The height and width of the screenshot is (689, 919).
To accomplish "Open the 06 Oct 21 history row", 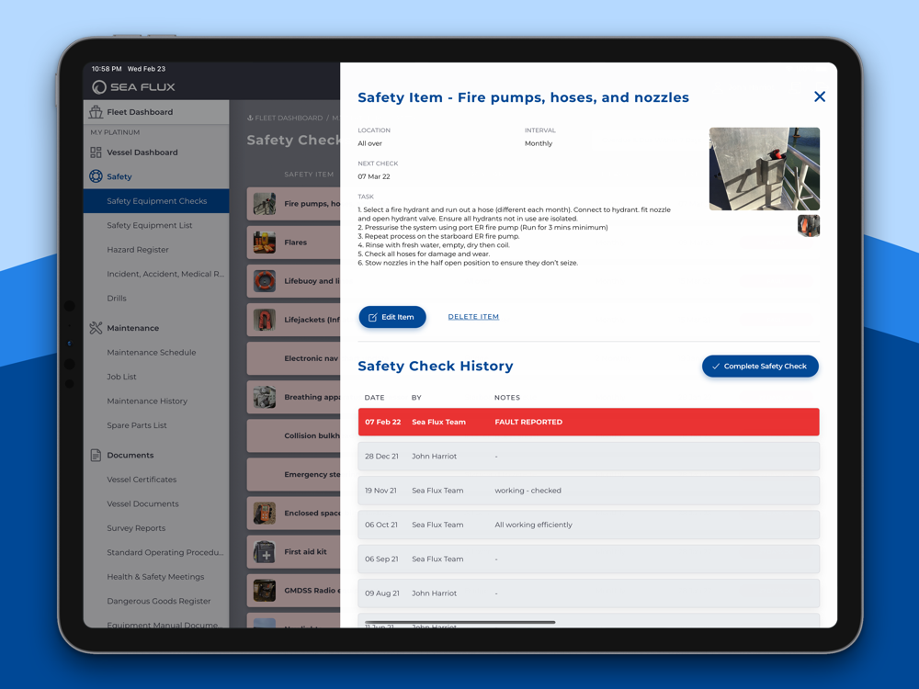I will (x=588, y=525).
